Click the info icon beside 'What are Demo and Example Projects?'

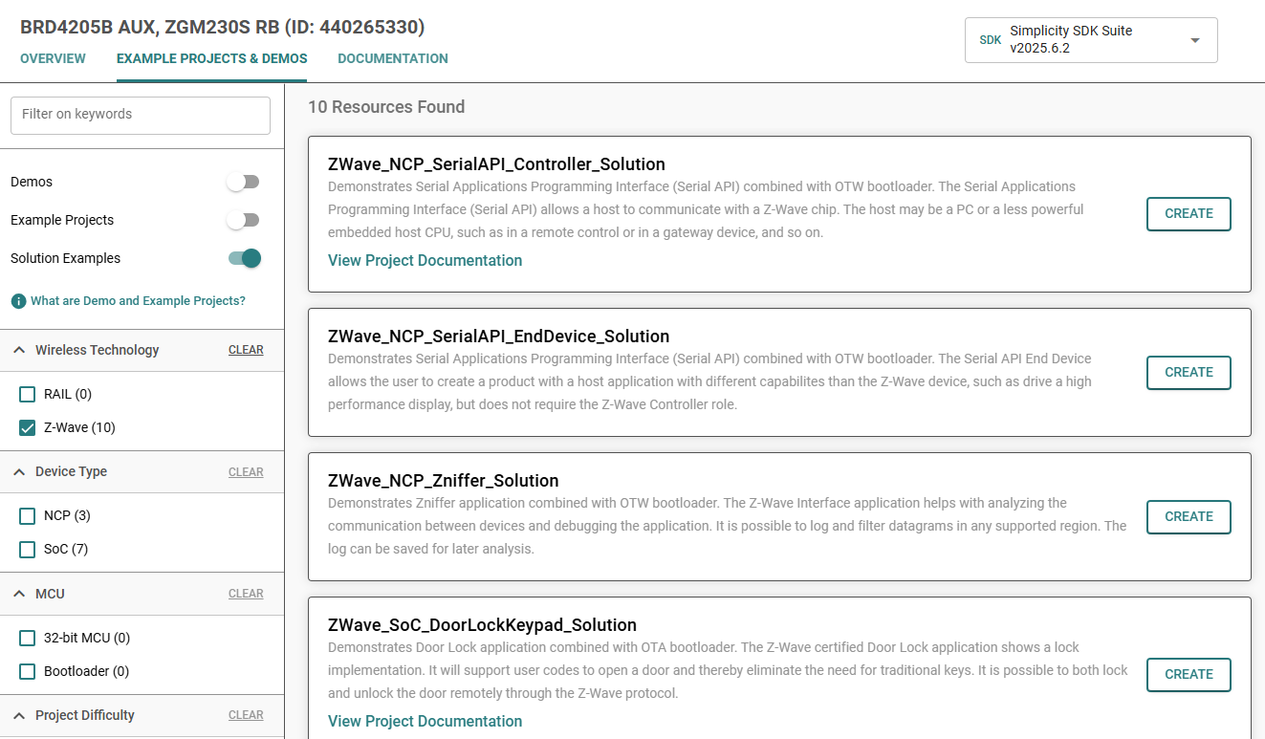pos(18,300)
